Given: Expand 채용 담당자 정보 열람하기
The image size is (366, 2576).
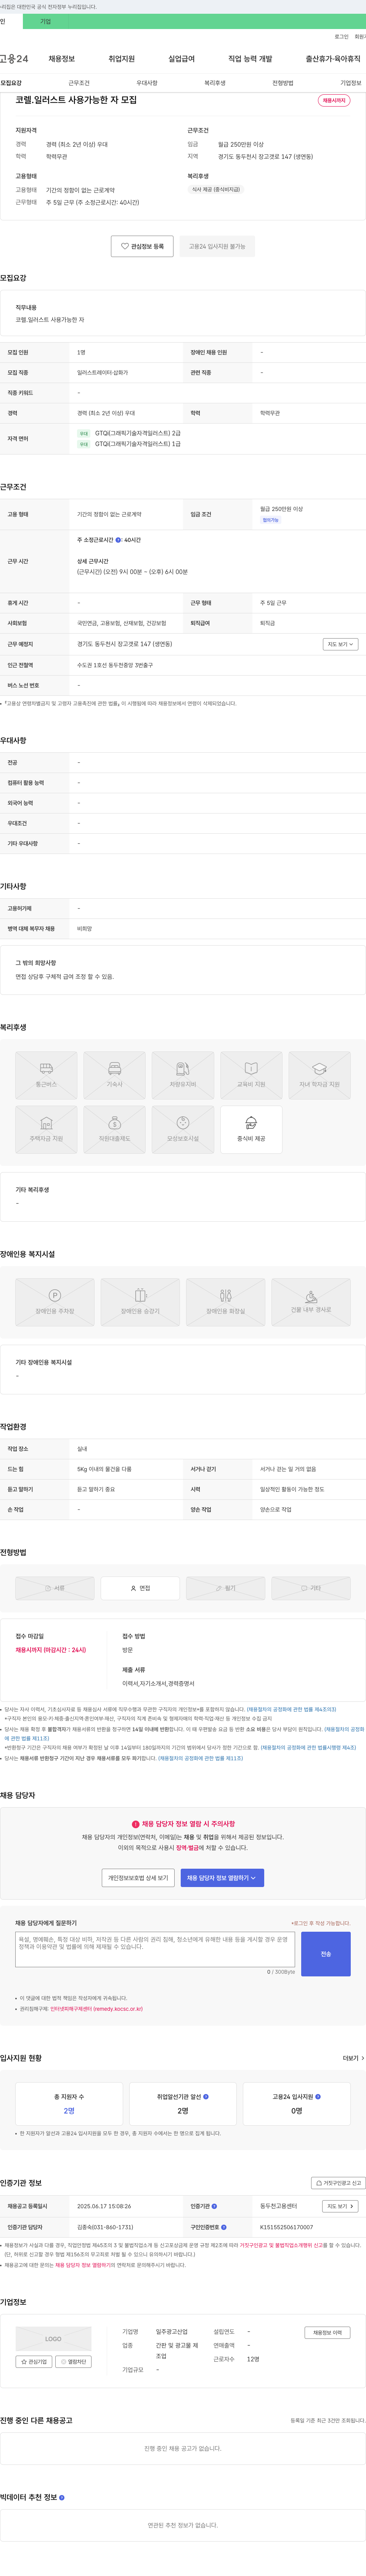Looking at the screenshot, I should (222, 1878).
